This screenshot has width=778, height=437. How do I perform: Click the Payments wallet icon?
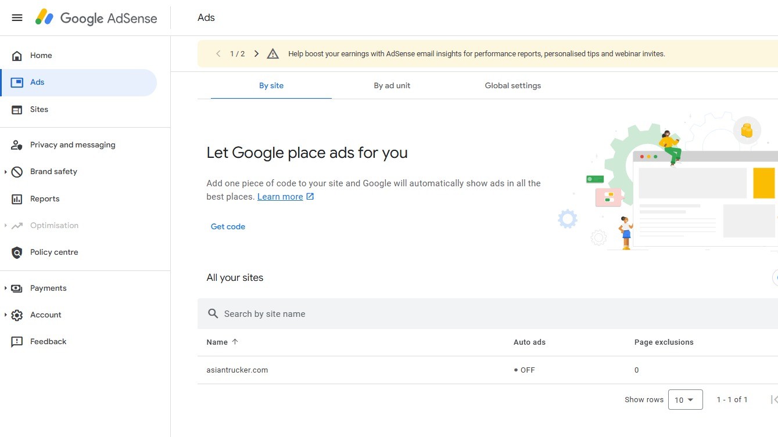coord(17,288)
